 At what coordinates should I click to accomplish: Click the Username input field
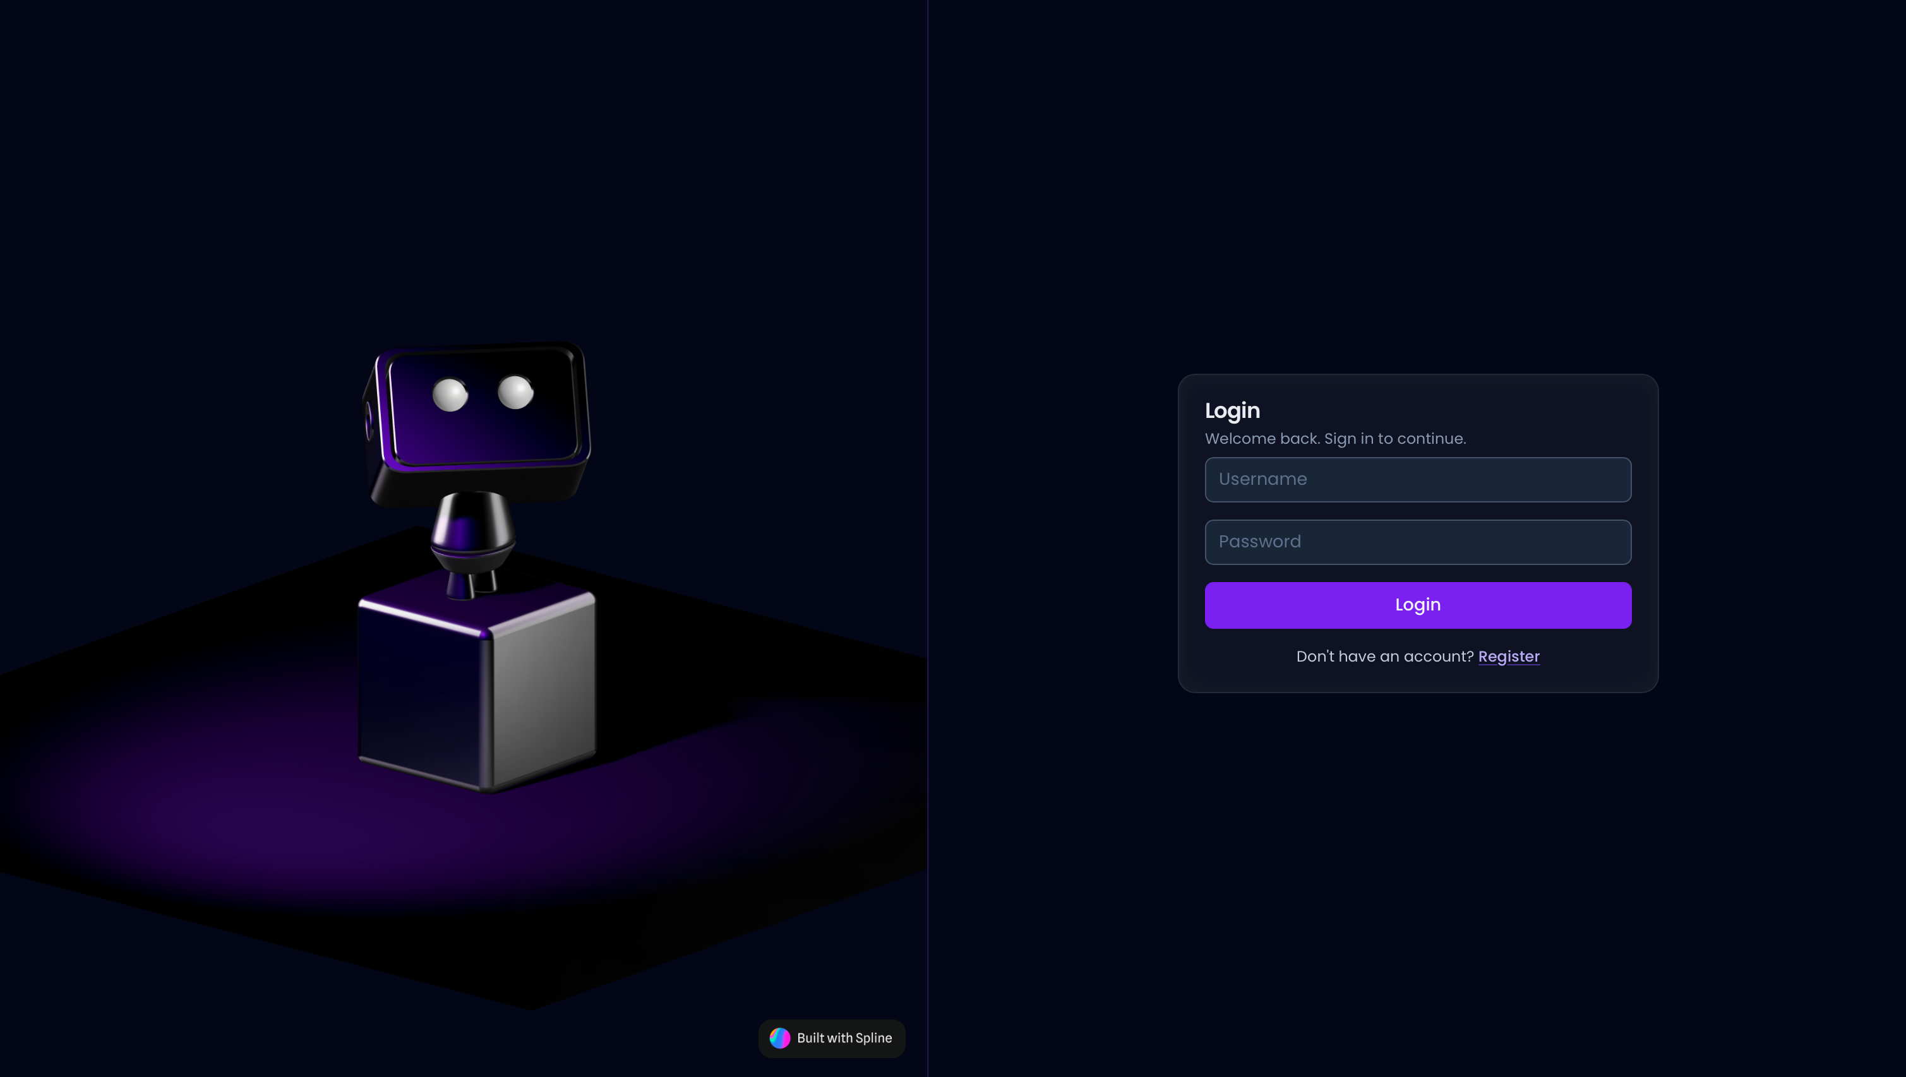click(x=1417, y=479)
